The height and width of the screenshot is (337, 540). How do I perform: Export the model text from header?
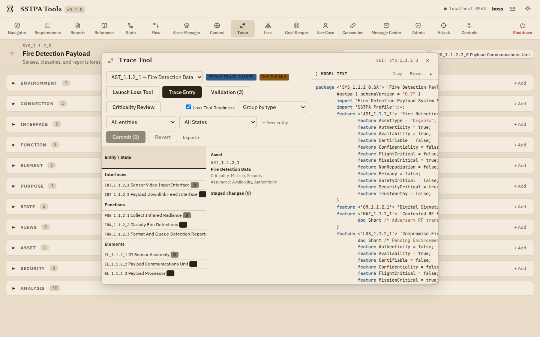[x=415, y=74]
